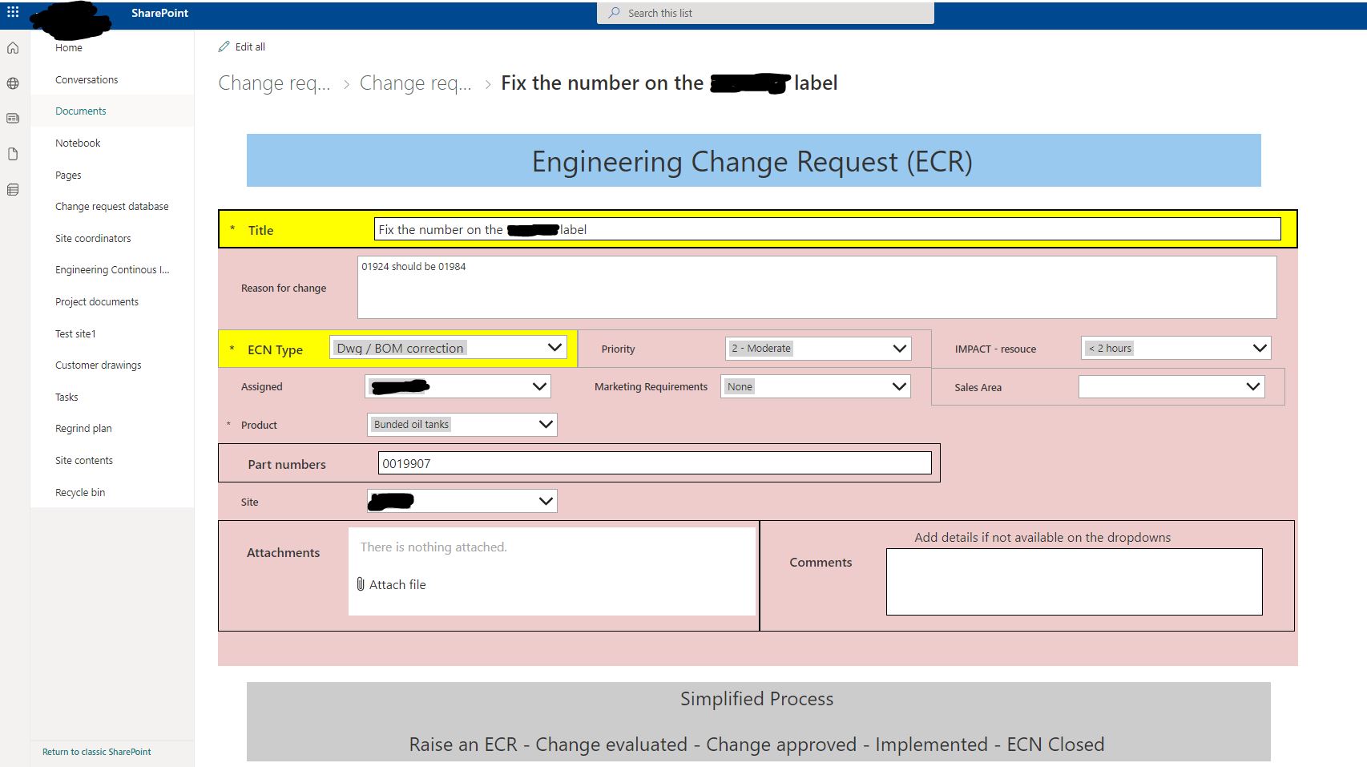Expand the Priority dropdown

(x=818, y=348)
